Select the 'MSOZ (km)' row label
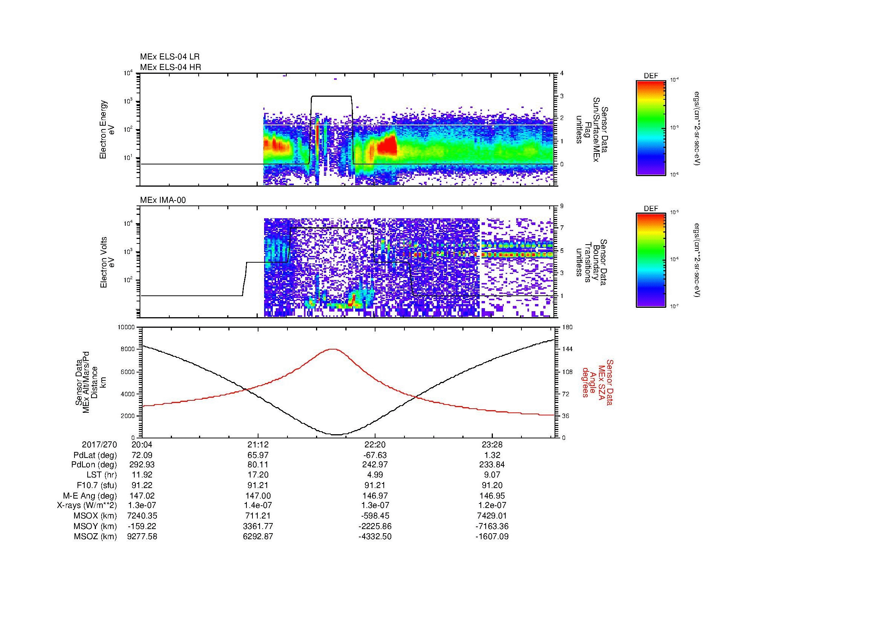Image resolution: width=880 pixels, height=622 pixels. coord(95,537)
